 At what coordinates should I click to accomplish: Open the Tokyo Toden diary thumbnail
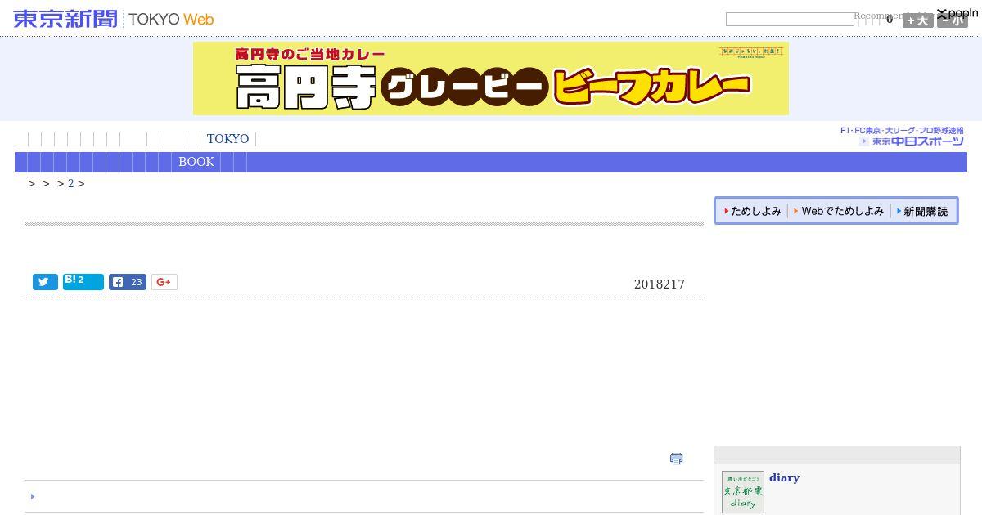pos(743,492)
